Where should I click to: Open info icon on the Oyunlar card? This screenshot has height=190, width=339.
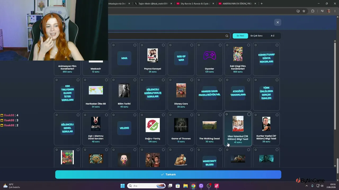pyautogui.click(x=199, y=45)
